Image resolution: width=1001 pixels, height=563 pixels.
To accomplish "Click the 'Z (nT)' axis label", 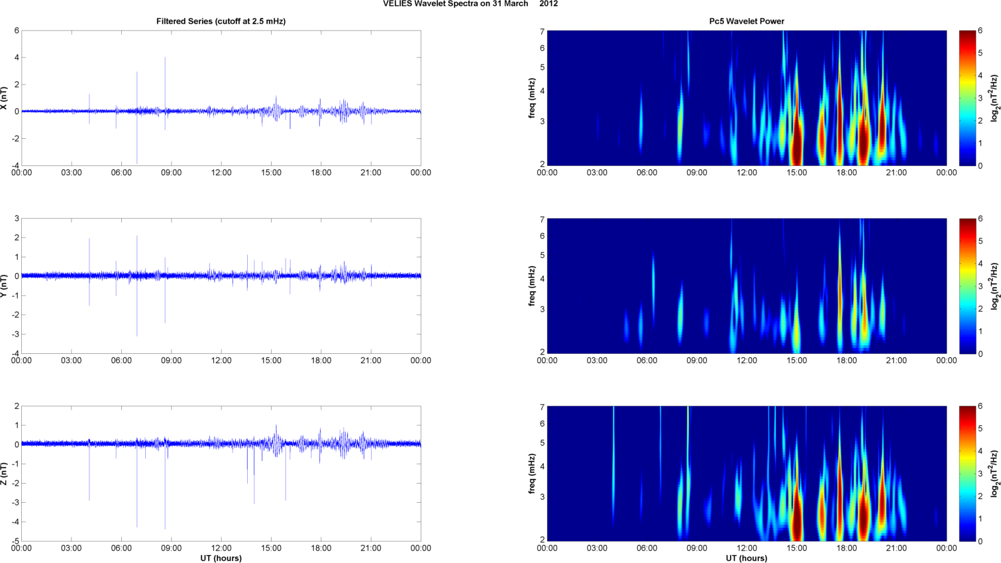I will pos(5,474).
